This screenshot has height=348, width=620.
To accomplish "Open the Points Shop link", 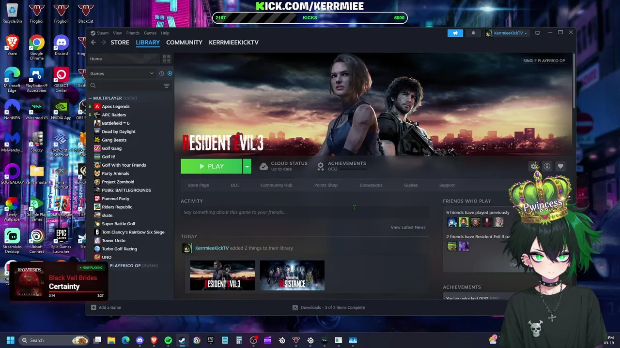I will [325, 185].
